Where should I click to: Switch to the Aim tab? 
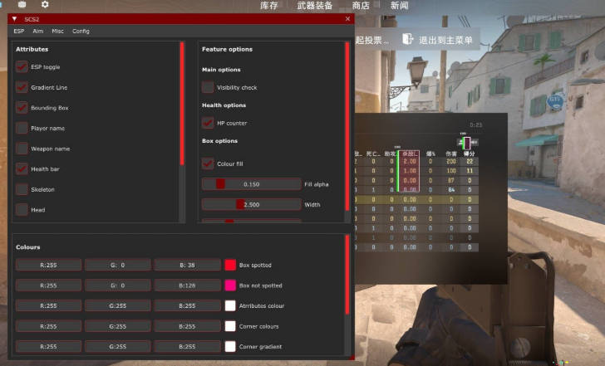tap(37, 32)
